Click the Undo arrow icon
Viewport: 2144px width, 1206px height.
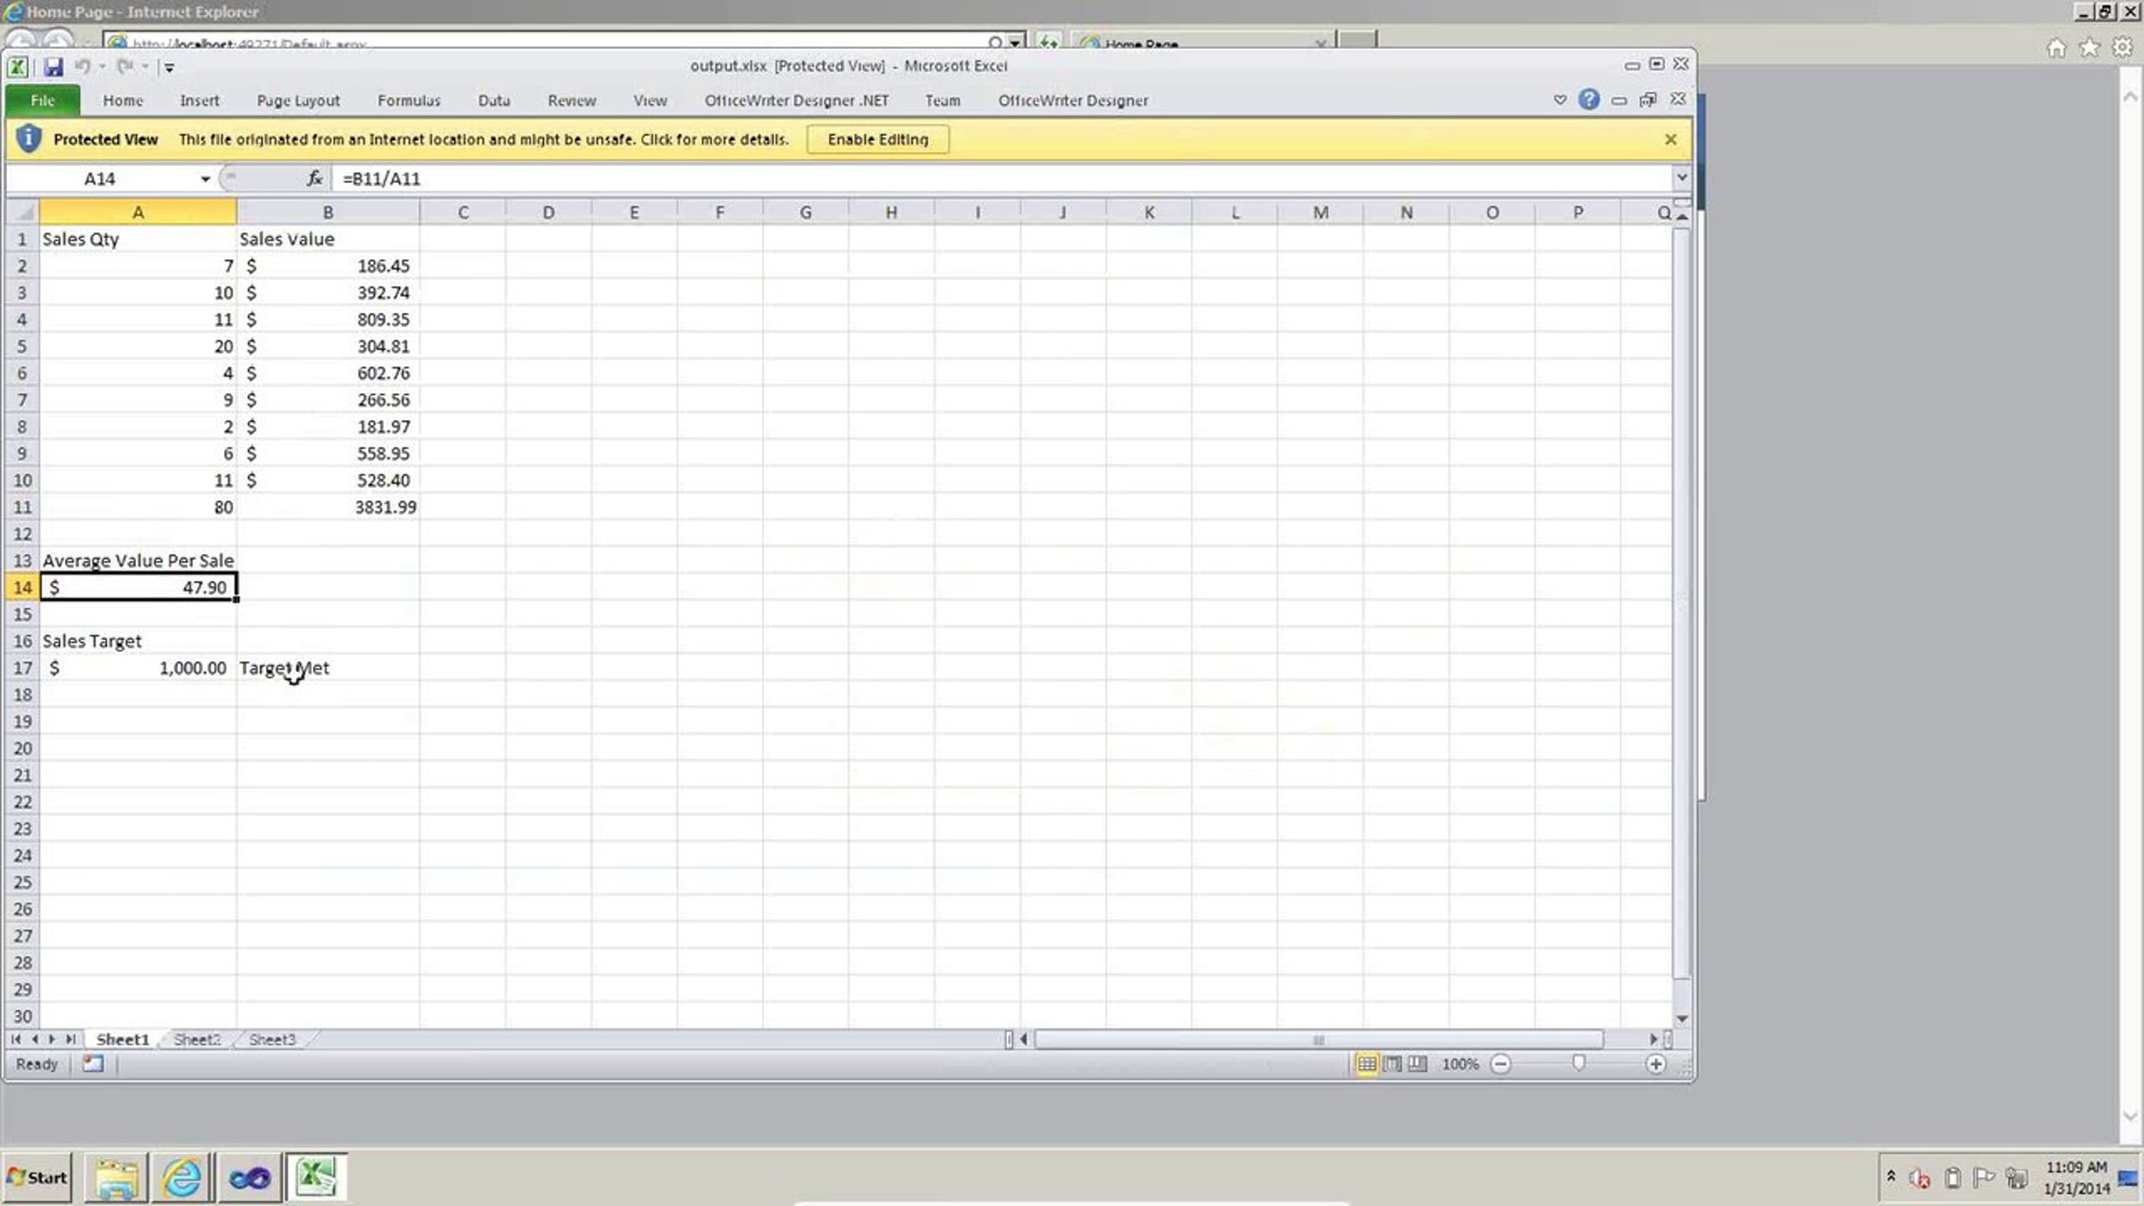(82, 66)
